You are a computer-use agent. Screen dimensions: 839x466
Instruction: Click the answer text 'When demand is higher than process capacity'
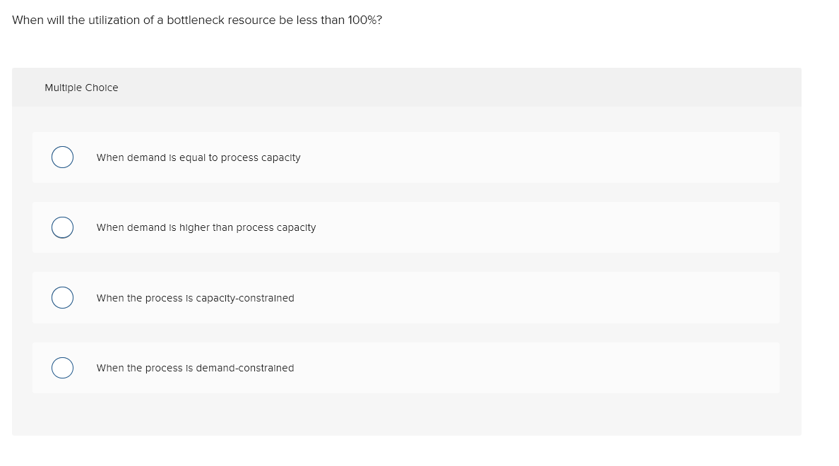(x=206, y=227)
